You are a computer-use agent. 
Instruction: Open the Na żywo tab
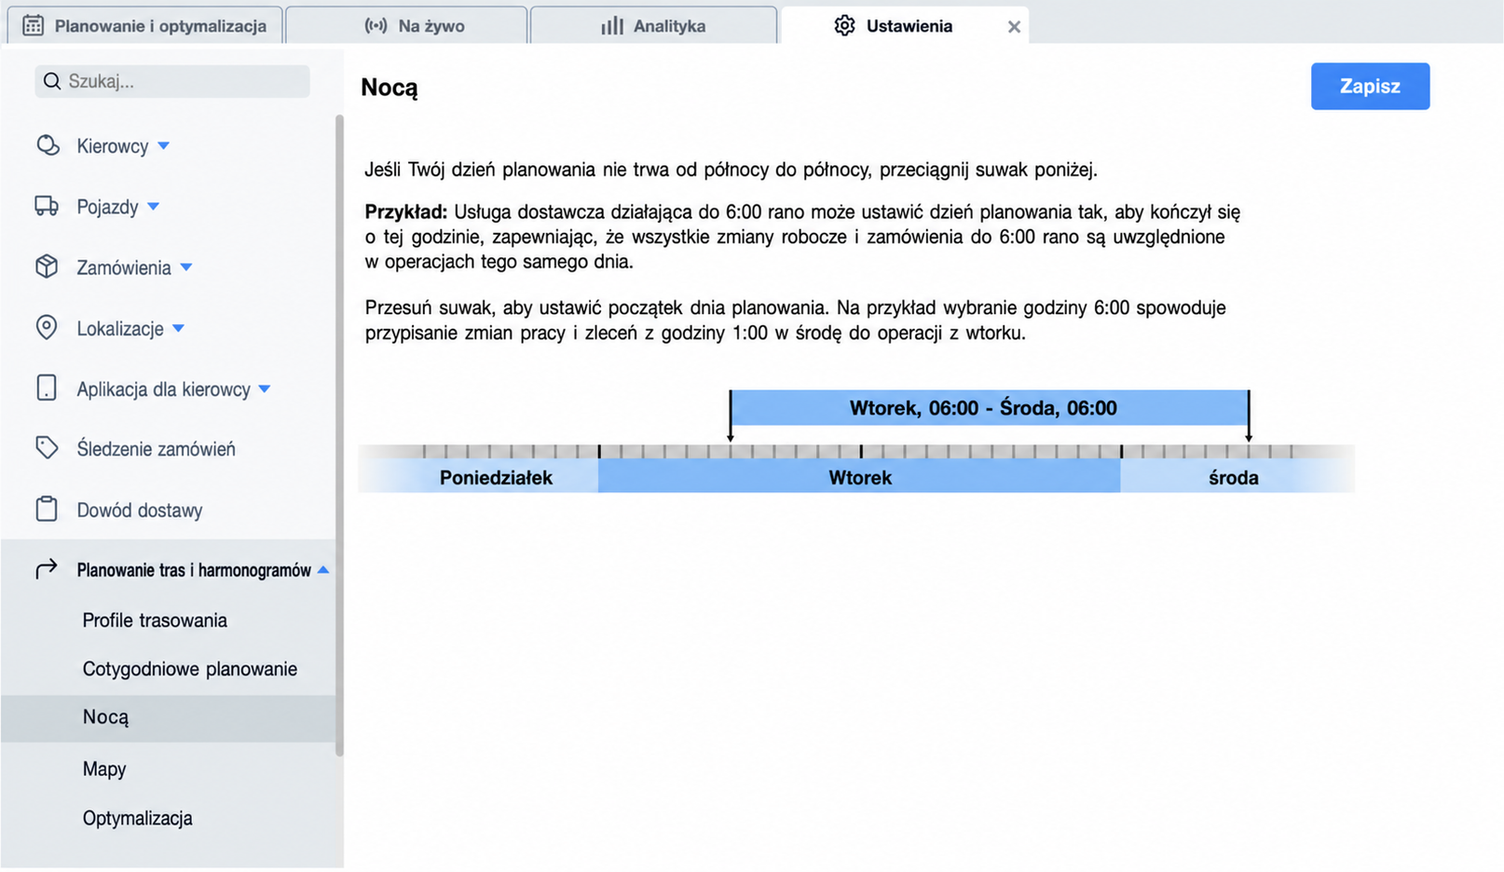coord(406,25)
